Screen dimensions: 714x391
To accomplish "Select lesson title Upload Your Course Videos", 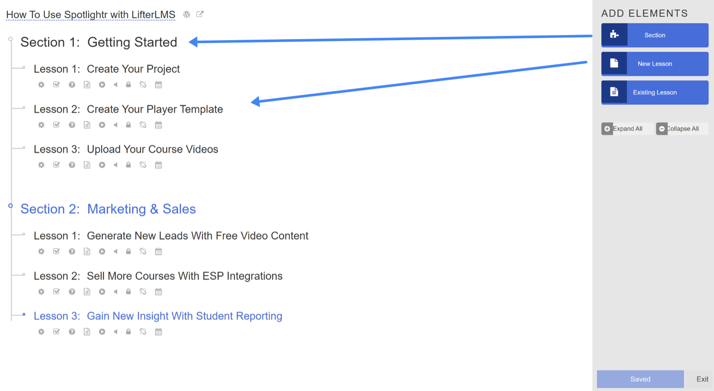I will pyautogui.click(x=153, y=149).
